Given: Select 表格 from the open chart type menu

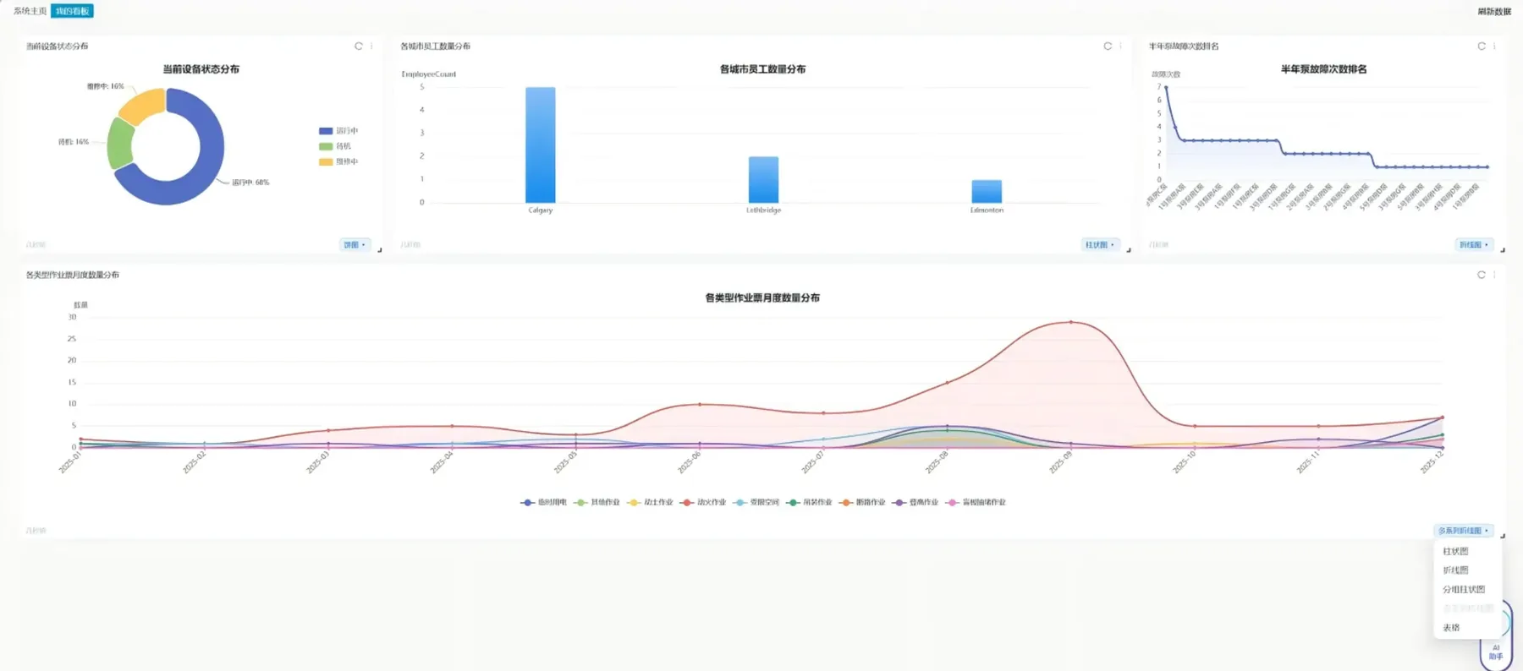Looking at the screenshot, I should tap(1451, 628).
